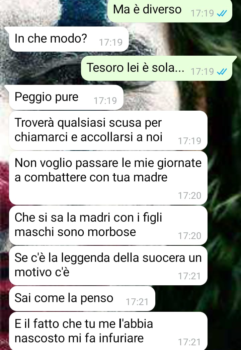The width and height of the screenshot is (241, 350).
Task: Tap 17:20 timestamp on 'morbose' message
Action: point(190,236)
